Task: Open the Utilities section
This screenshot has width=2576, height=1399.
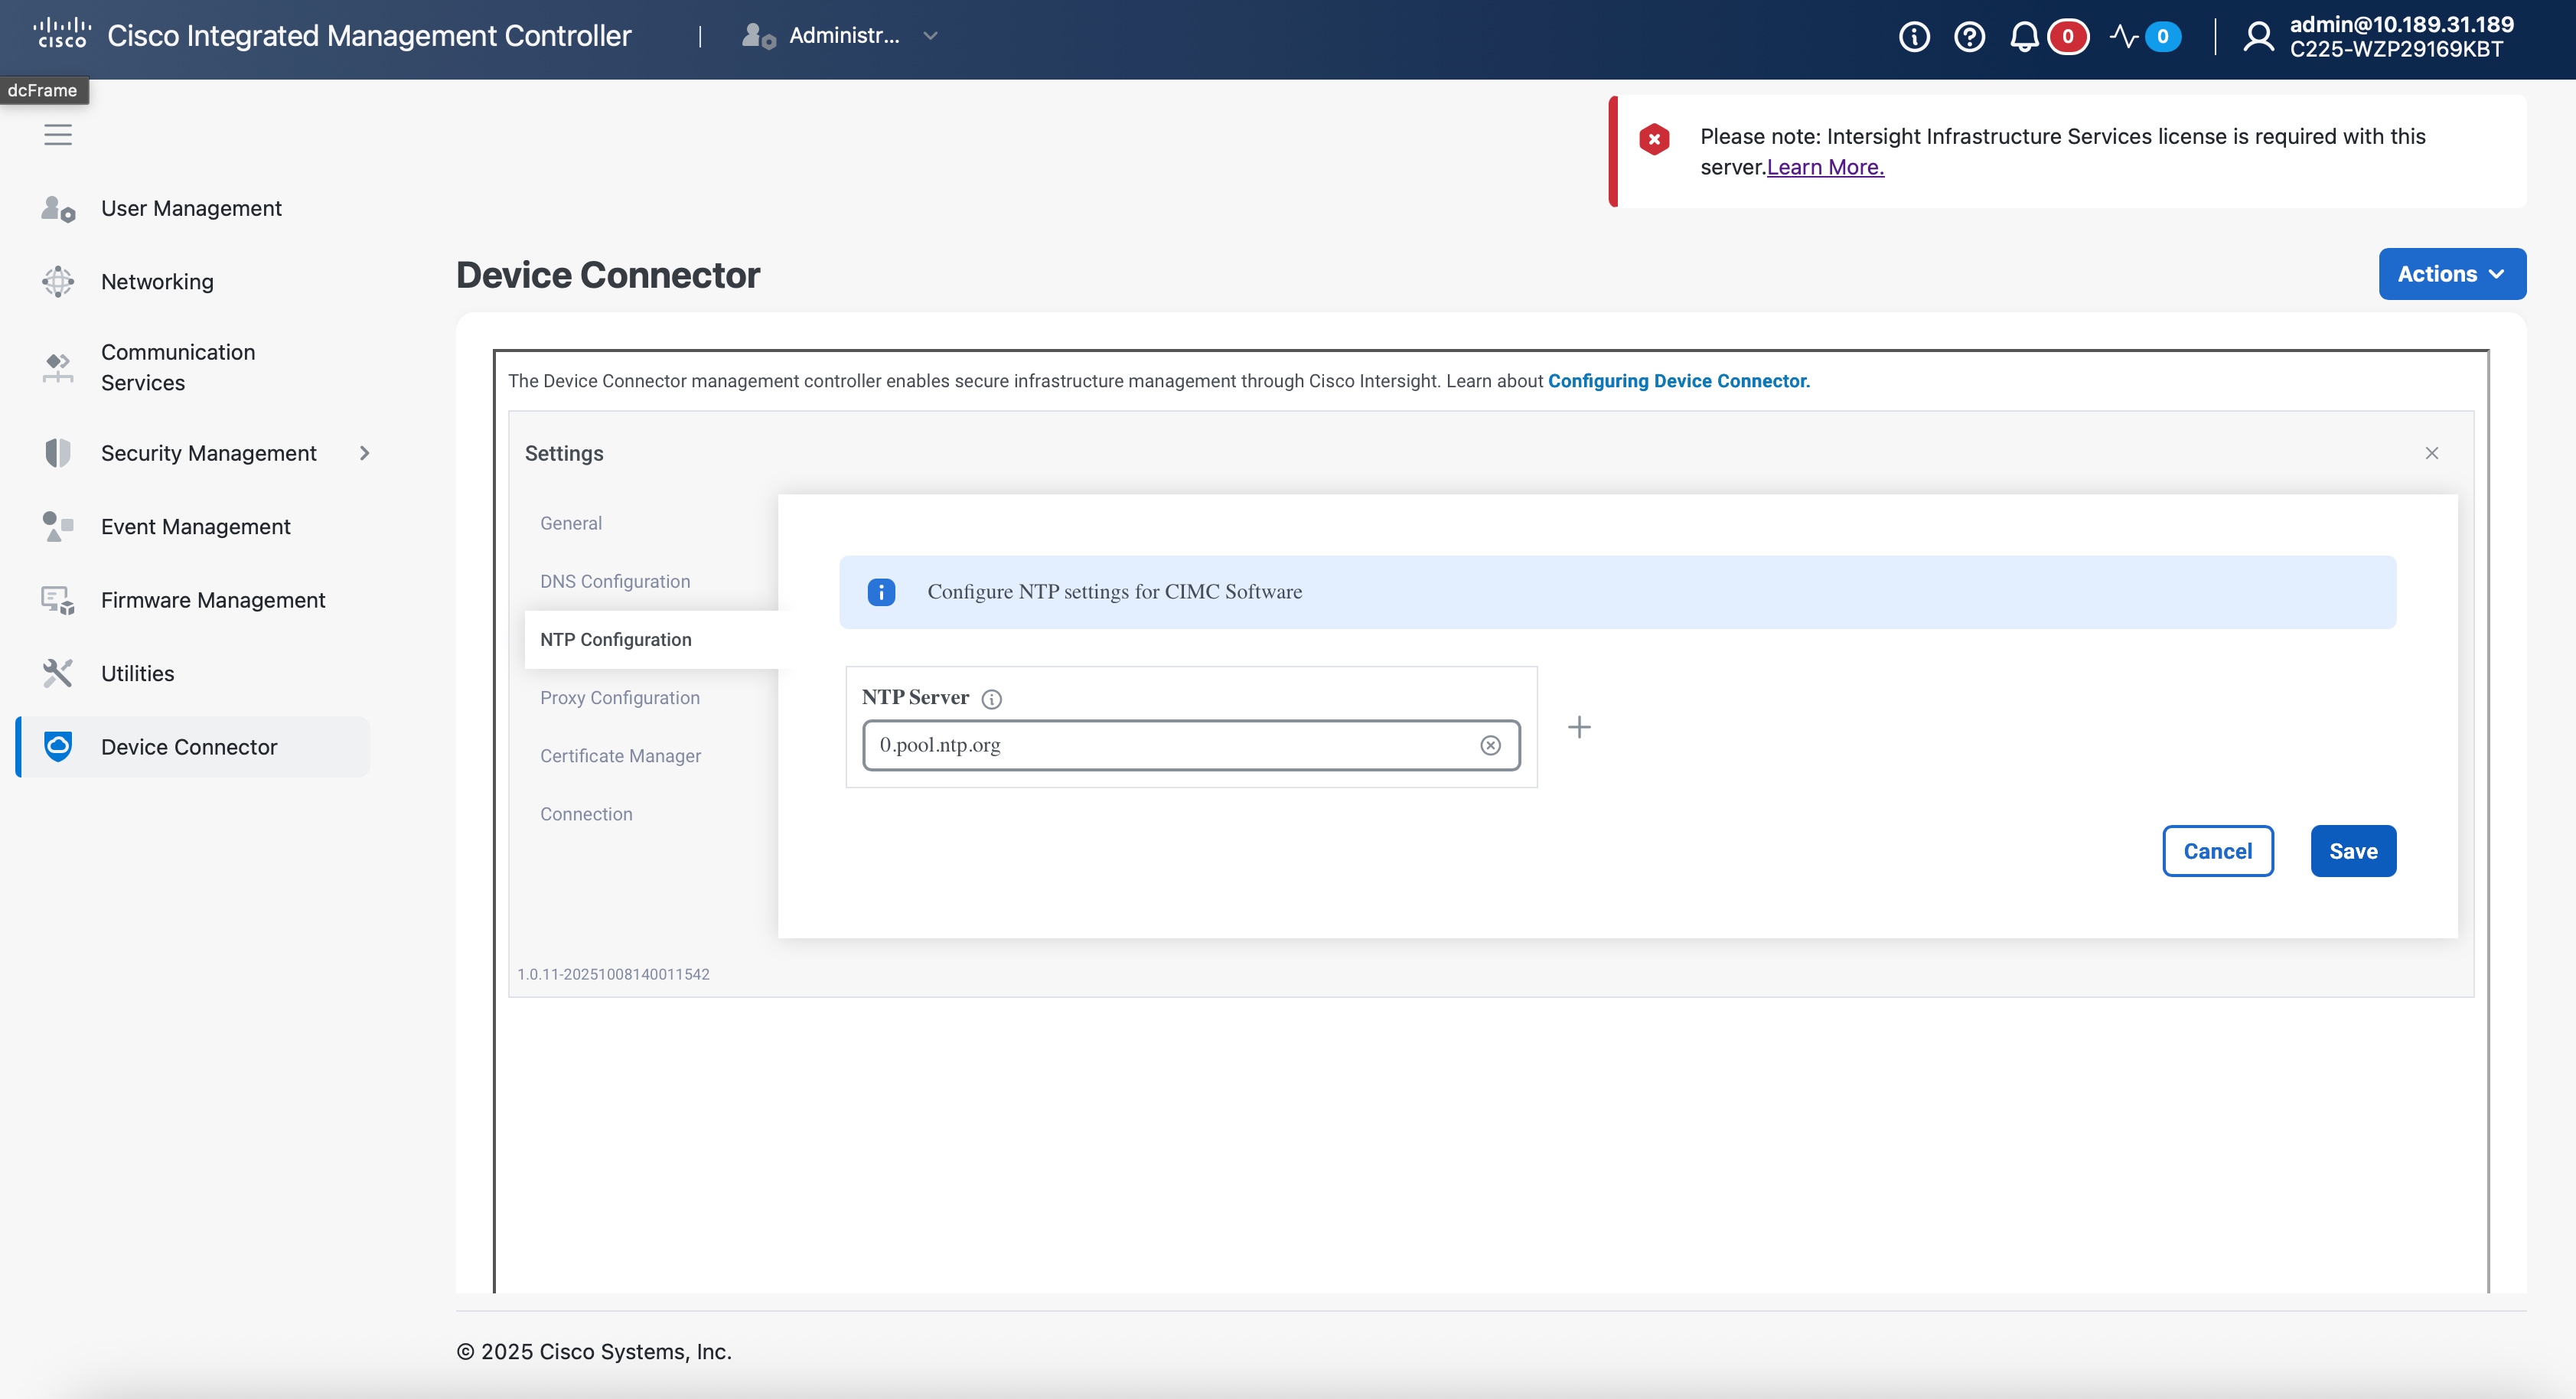Action: (x=137, y=673)
